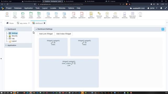Click the blue help question icon

click(163, 29)
